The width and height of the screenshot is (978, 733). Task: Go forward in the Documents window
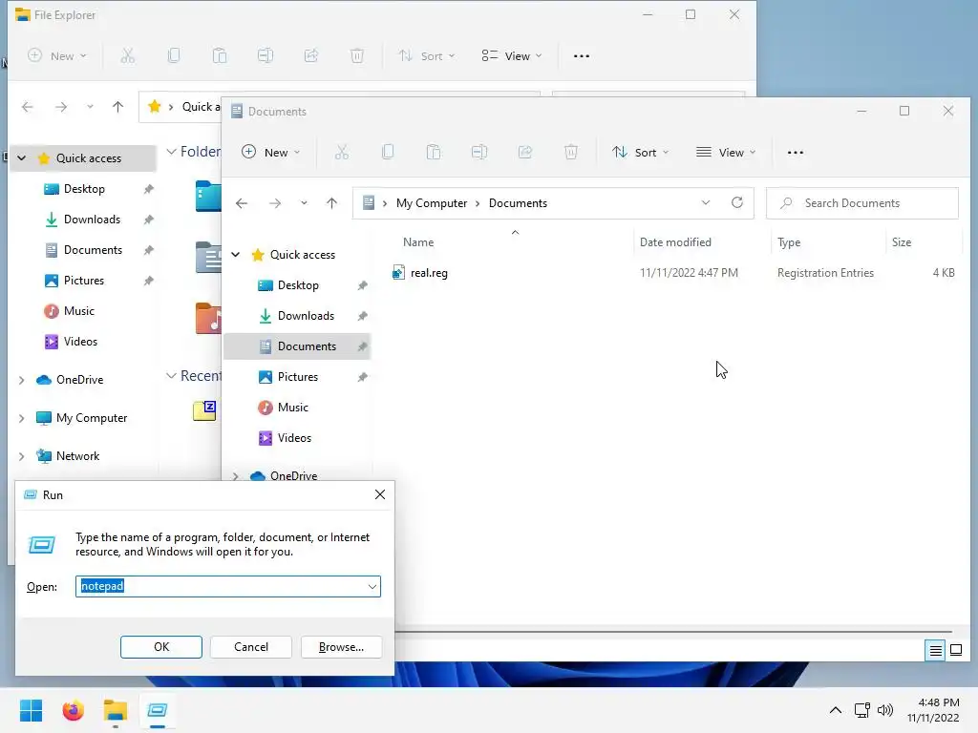tap(274, 203)
